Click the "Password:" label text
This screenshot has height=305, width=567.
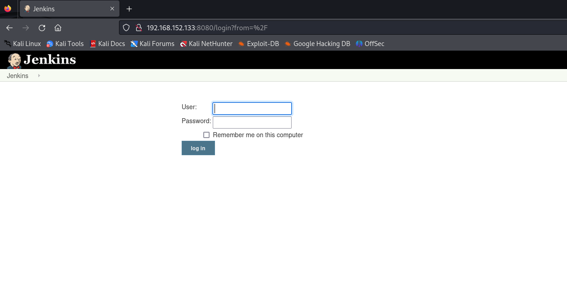(x=197, y=121)
